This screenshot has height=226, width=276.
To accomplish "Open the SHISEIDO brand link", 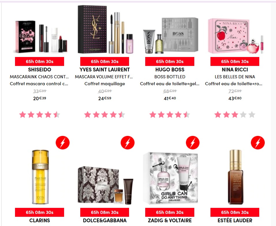I will [40, 70].
